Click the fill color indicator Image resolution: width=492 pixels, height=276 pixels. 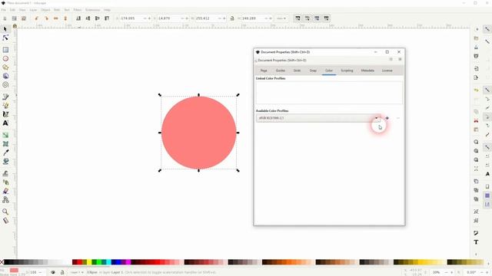point(14,270)
